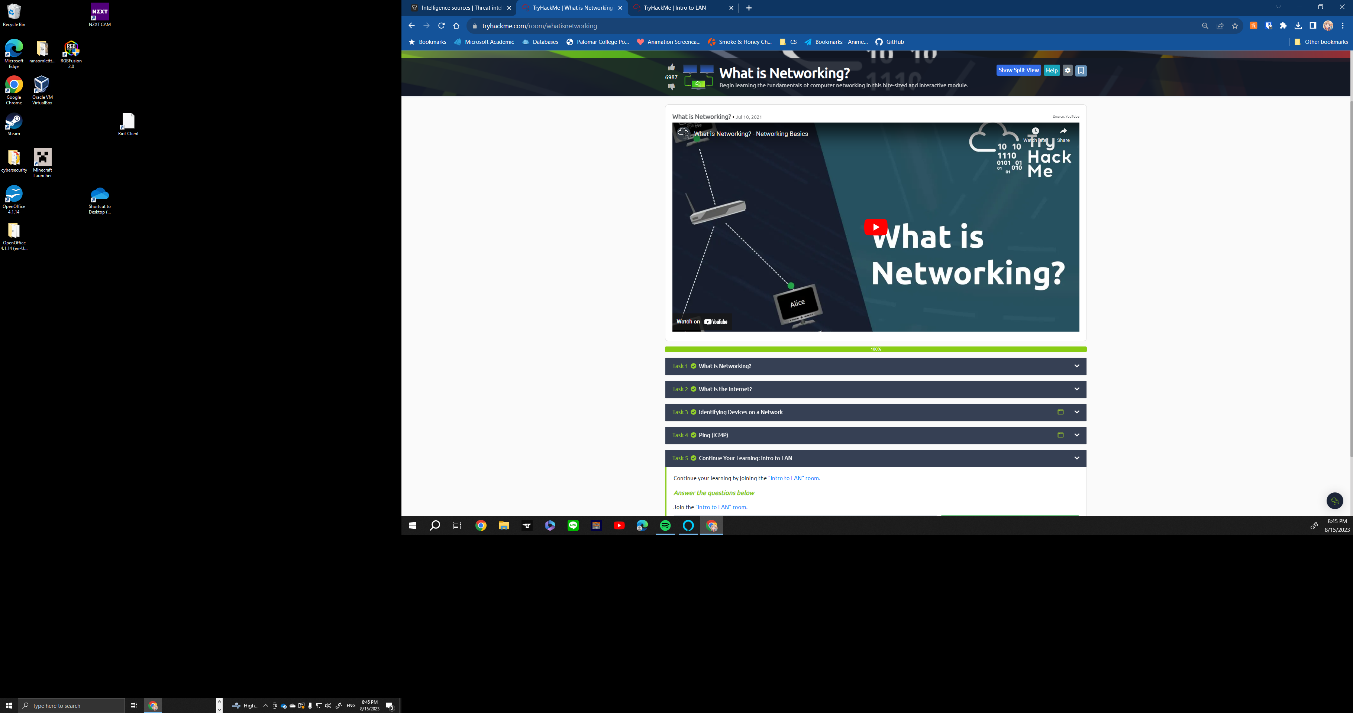Open split view for Task 3 material
This screenshot has width=1353, height=713.
coord(1060,412)
